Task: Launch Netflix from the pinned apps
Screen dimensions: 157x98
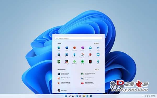Action: [x=90, y=62]
